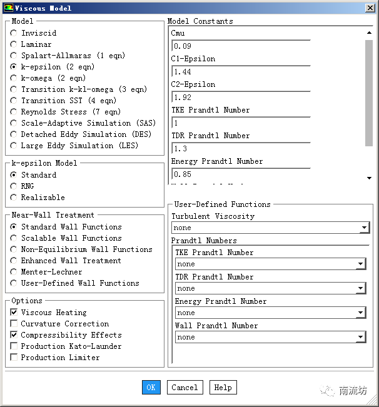379x407 pixels.
Task: Open Turbulent Viscosity UDF dropdown
Action: [271, 228]
